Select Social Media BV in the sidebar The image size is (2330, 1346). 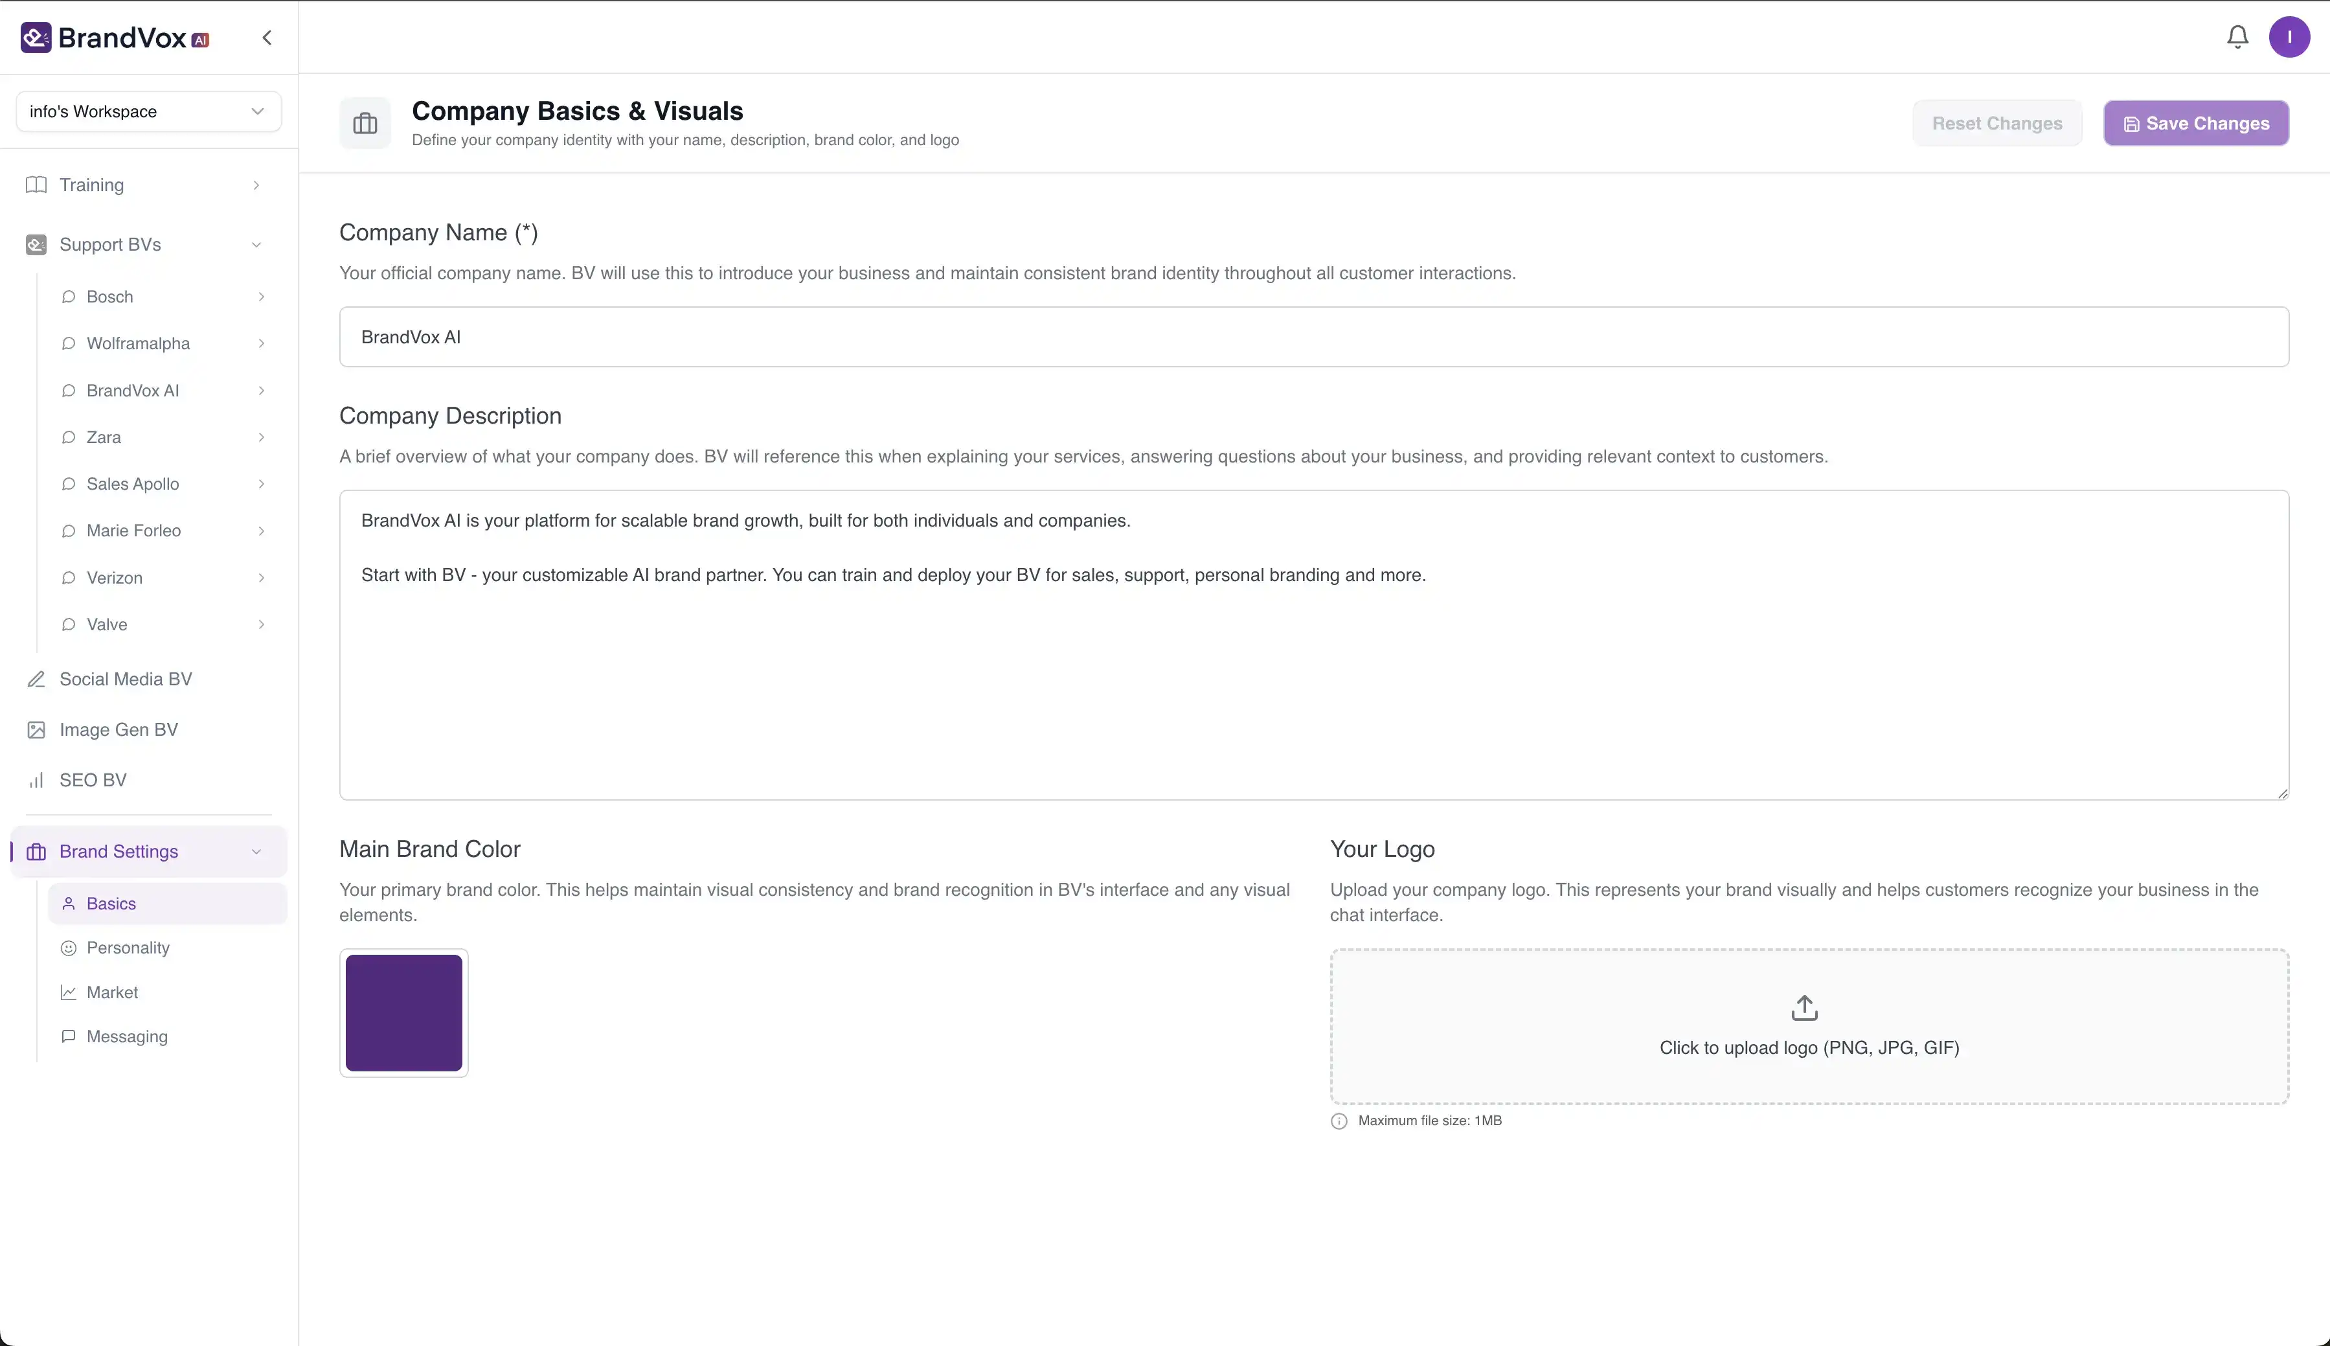[x=126, y=679]
